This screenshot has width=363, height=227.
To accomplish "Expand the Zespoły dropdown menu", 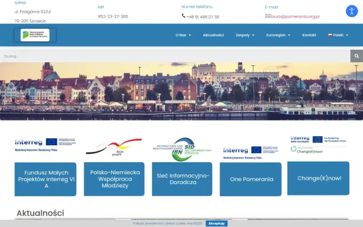I will [x=245, y=35].
